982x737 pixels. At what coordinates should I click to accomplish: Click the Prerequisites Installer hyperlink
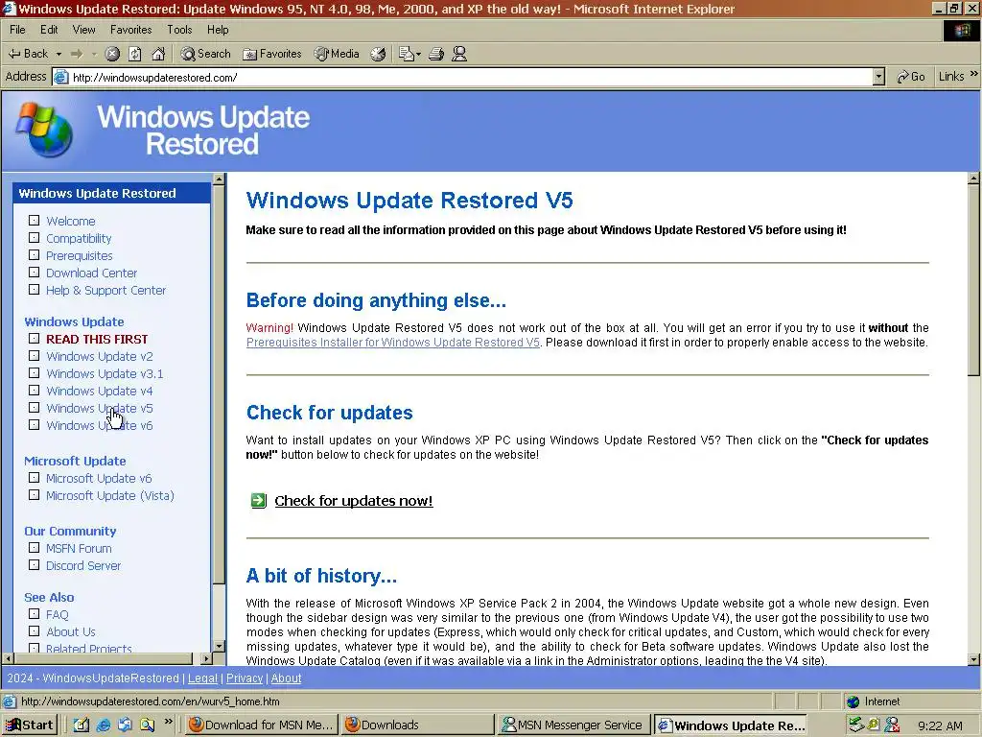pos(392,343)
